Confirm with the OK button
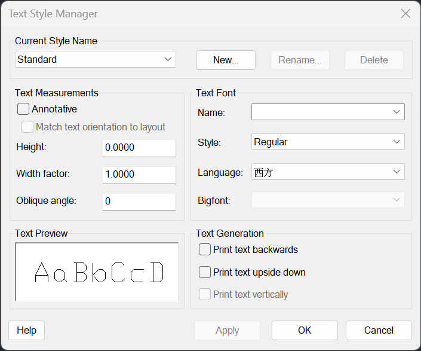The image size is (421, 351). pyautogui.click(x=305, y=330)
